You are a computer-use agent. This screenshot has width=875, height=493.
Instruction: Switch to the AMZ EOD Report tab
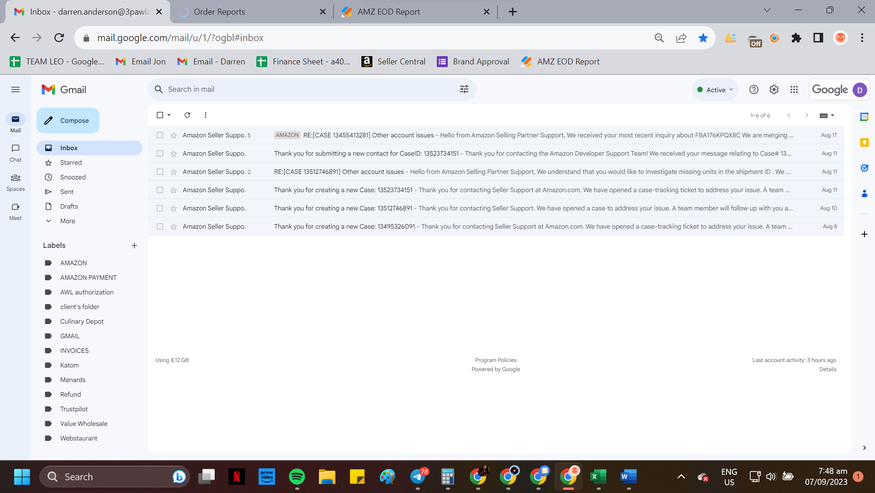[x=416, y=12]
